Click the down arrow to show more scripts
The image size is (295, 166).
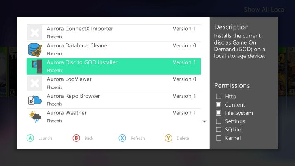click(204, 121)
